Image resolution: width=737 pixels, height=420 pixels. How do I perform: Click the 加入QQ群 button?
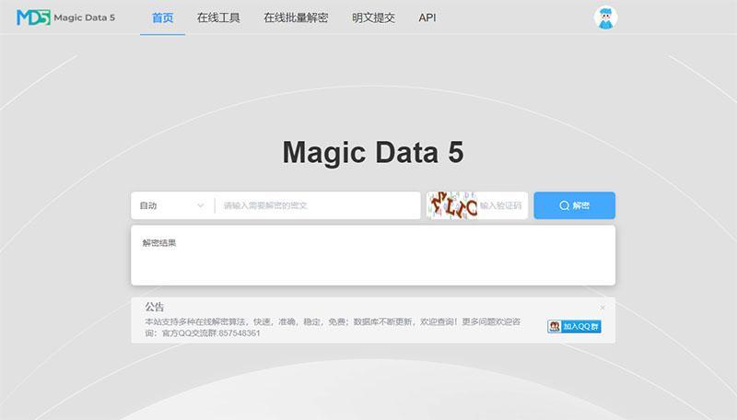coord(574,326)
